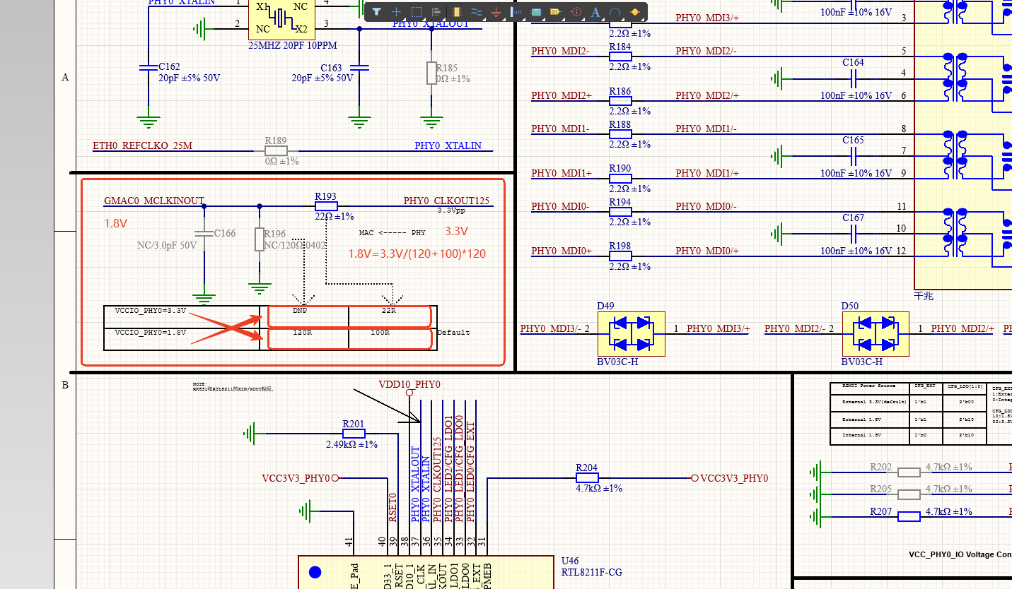The image size is (1012, 589).
Task: Click the place part component icon
Action: [x=456, y=12]
